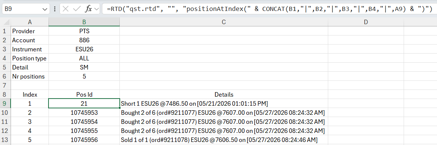Click details cell in row 10

pos(224,113)
